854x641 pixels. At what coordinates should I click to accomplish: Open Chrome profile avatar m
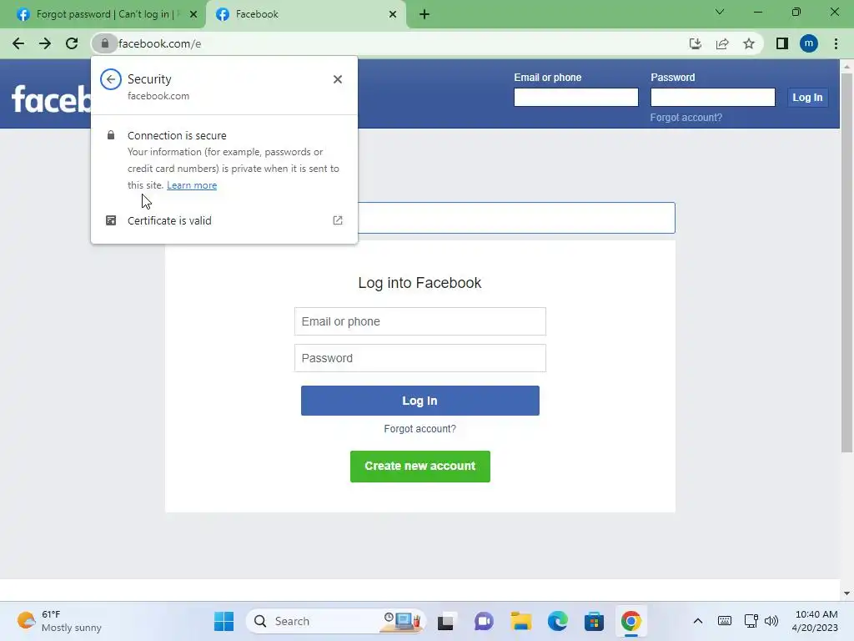point(809,43)
